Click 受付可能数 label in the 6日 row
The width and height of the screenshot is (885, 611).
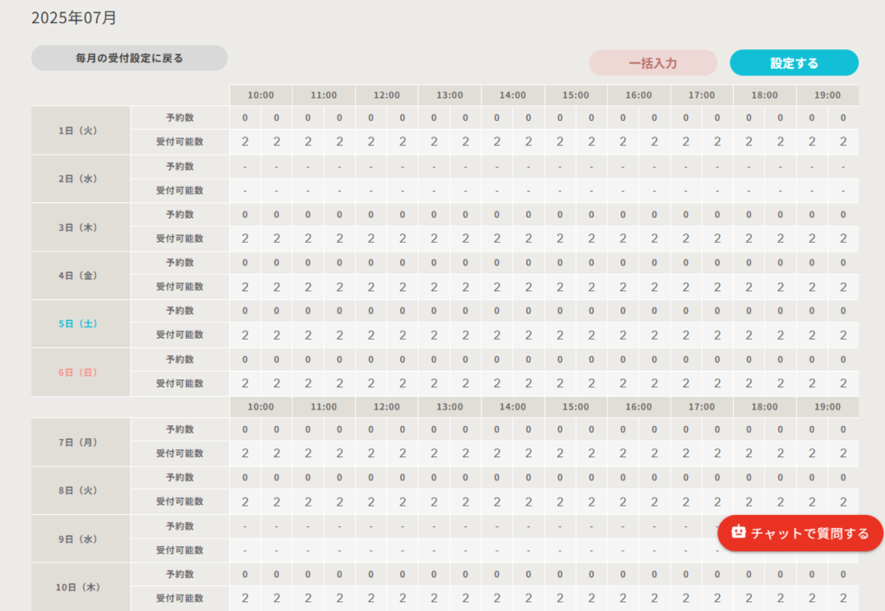pyautogui.click(x=180, y=384)
